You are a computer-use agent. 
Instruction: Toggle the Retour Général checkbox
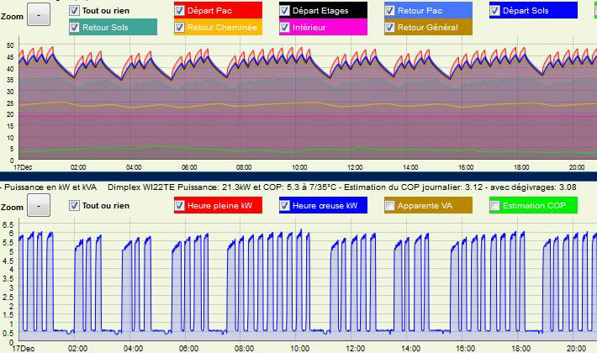click(x=390, y=28)
